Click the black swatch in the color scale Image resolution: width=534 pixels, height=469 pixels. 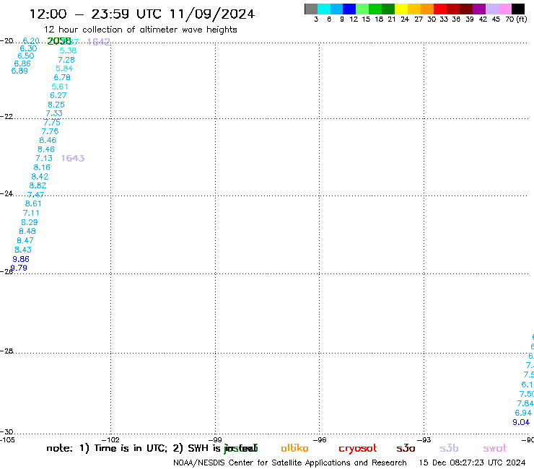pyautogui.click(x=518, y=9)
